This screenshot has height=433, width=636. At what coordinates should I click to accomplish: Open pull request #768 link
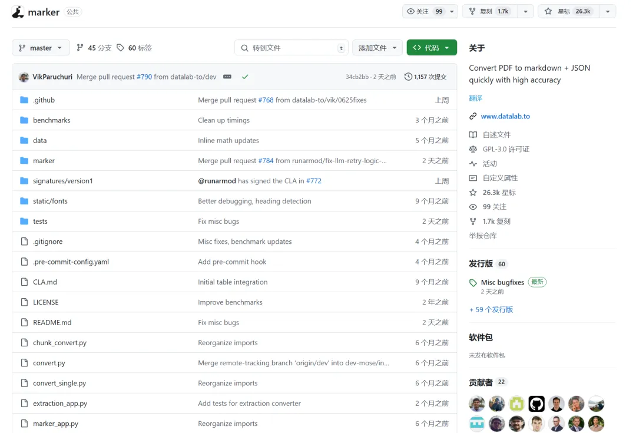(266, 100)
